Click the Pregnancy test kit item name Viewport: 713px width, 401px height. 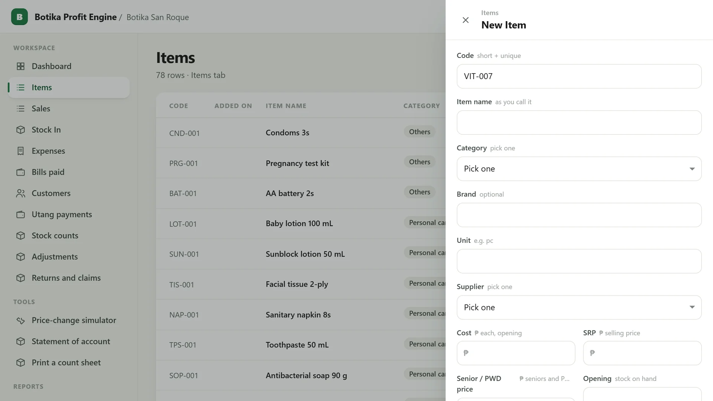point(297,163)
